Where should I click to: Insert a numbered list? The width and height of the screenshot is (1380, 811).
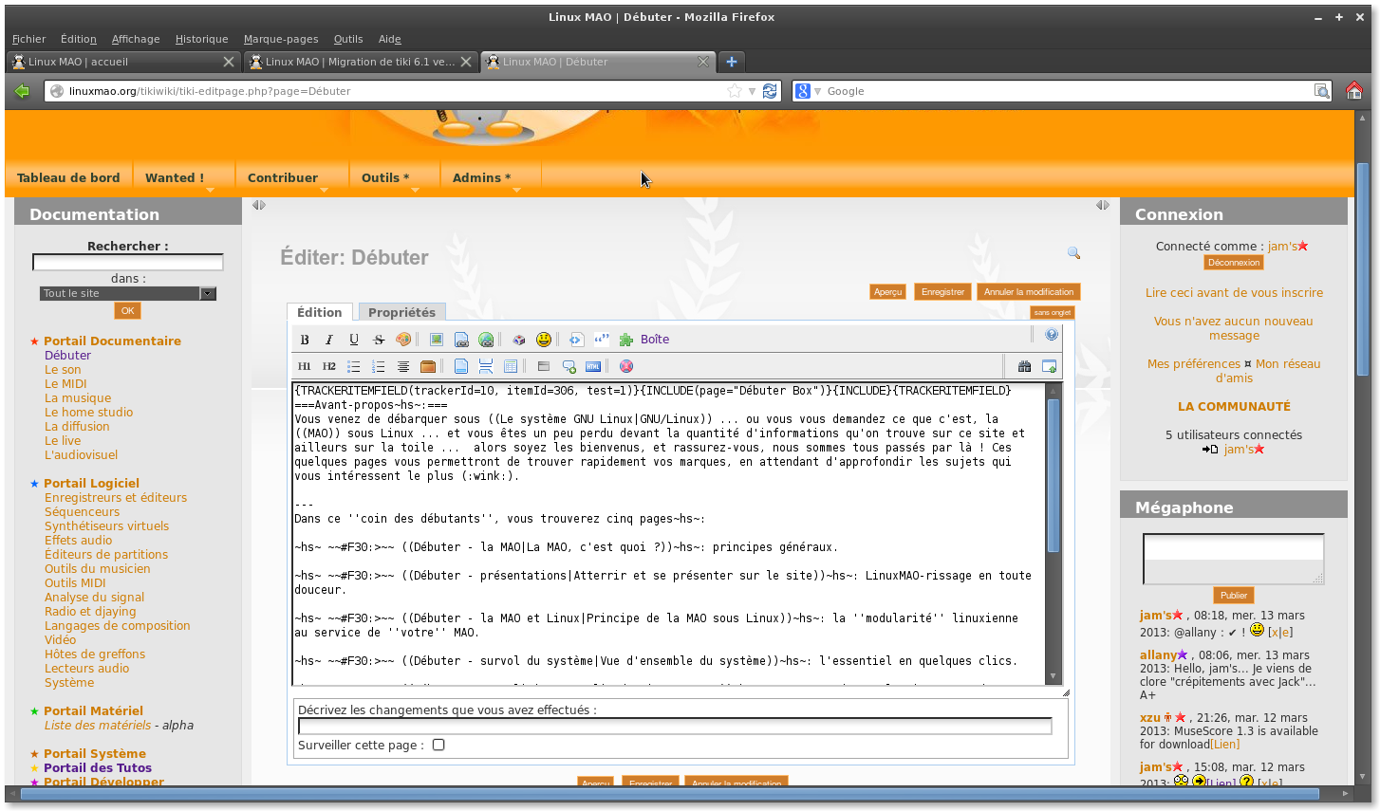[x=379, y=366]
